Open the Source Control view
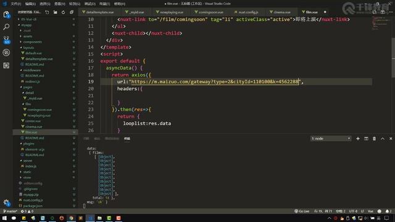Image resolution: width=395 pixels, height=222 pixels. 6,39
